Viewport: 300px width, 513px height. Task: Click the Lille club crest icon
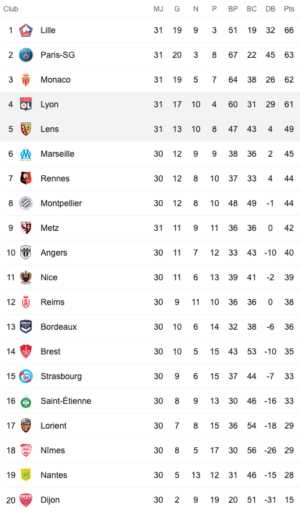point(25,30)
